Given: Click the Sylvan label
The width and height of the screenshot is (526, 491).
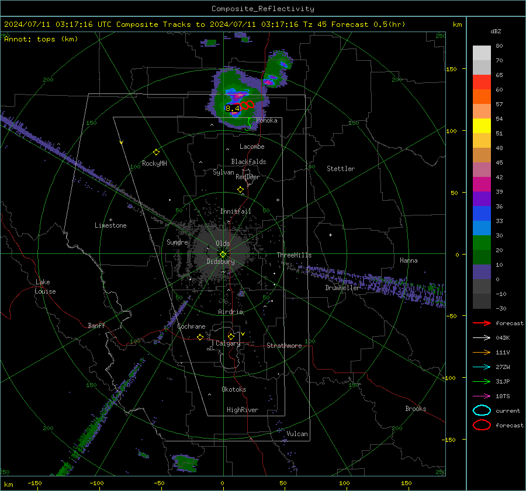Looking at the screenshot, I should point(223,172).
